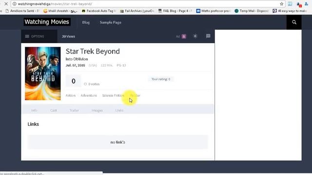This screenshot has width=312, height=175.
Task: Click the PG-13 rating label
Action: tap(121, 65)
